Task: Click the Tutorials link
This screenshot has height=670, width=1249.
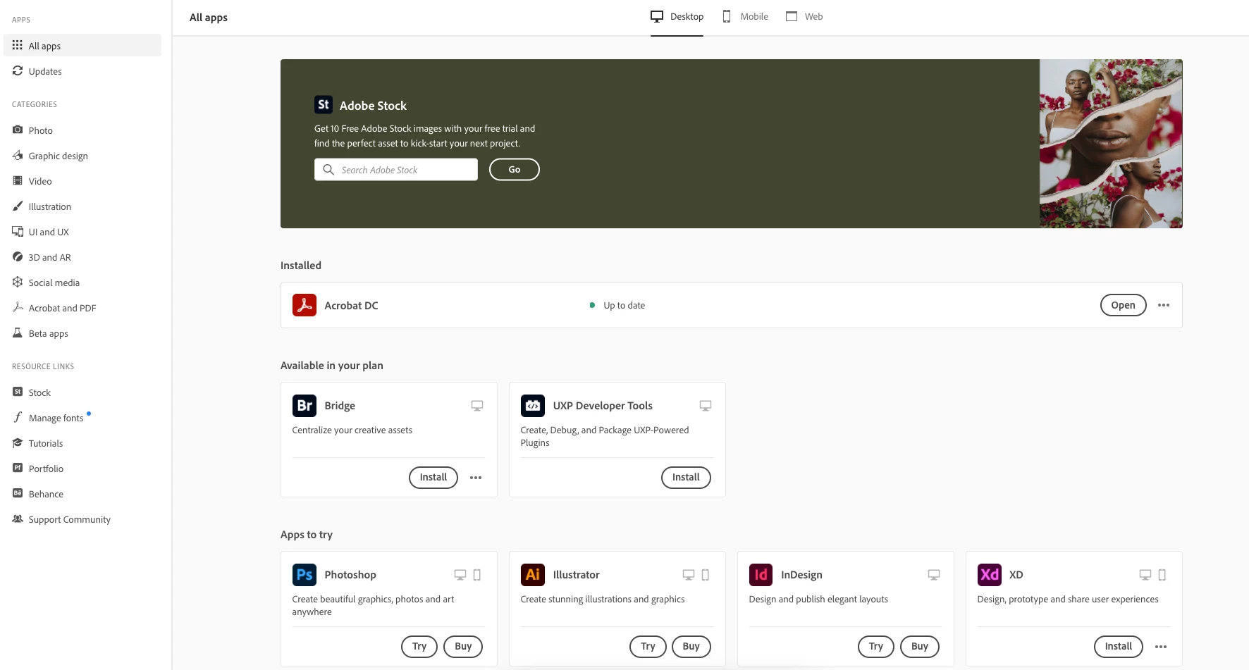Action: (x=46, y=443)
